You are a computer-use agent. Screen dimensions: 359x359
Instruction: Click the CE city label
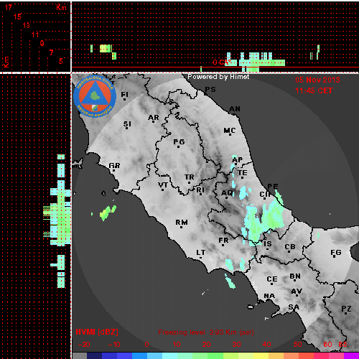[x=272, y=279]
